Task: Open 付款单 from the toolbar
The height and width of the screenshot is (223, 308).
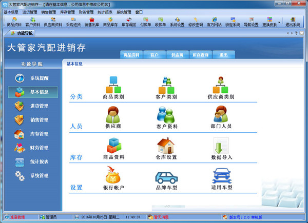Action: (146, 22)
